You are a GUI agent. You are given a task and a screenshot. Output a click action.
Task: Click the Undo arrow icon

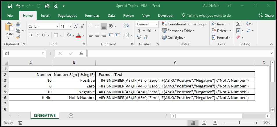[18, 6]
